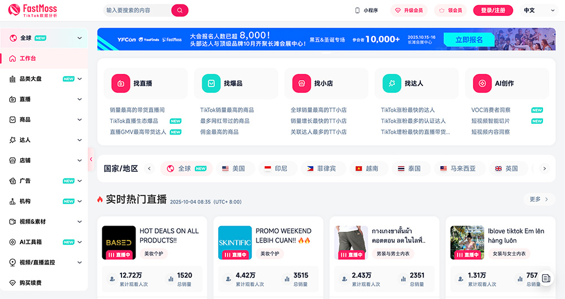
Task: Open TikTok直播生态爆品 link
Action: (x=134, y=121)
